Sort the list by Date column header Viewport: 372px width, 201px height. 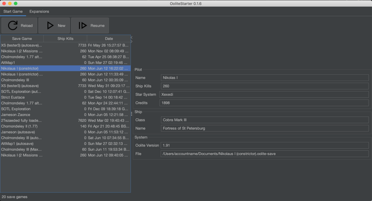point(109,39)
